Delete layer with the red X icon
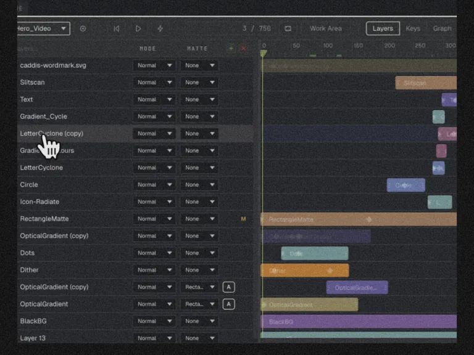The image size is (474, 355). (243, 48)
